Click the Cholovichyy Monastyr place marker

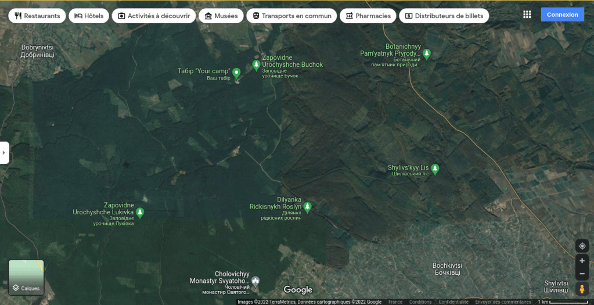click(x=255, y=281)
